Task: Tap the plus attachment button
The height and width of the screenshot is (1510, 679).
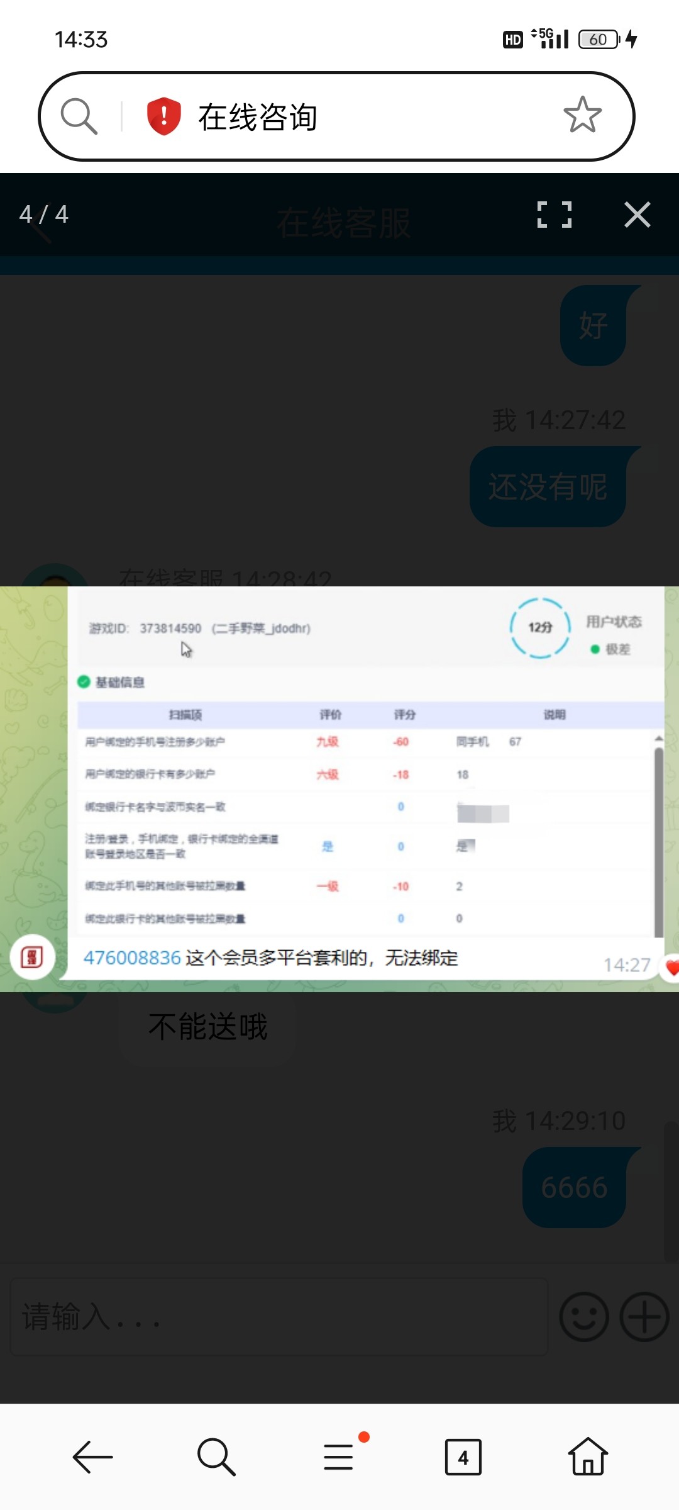Action: 644,1317
